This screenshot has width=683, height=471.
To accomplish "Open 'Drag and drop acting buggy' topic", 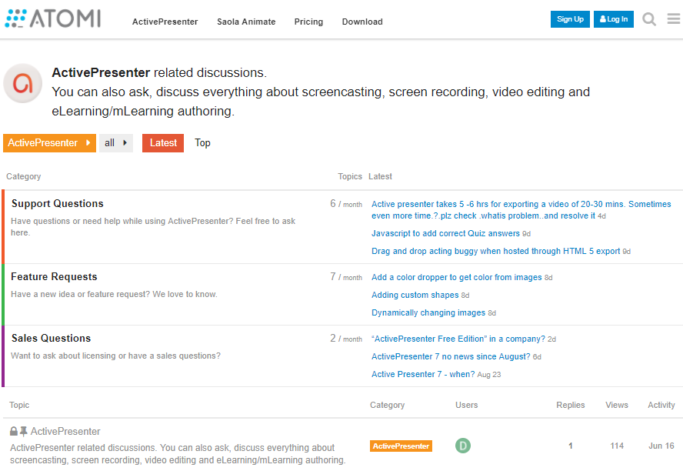I will pyautogui.click(x=495, y=251).
